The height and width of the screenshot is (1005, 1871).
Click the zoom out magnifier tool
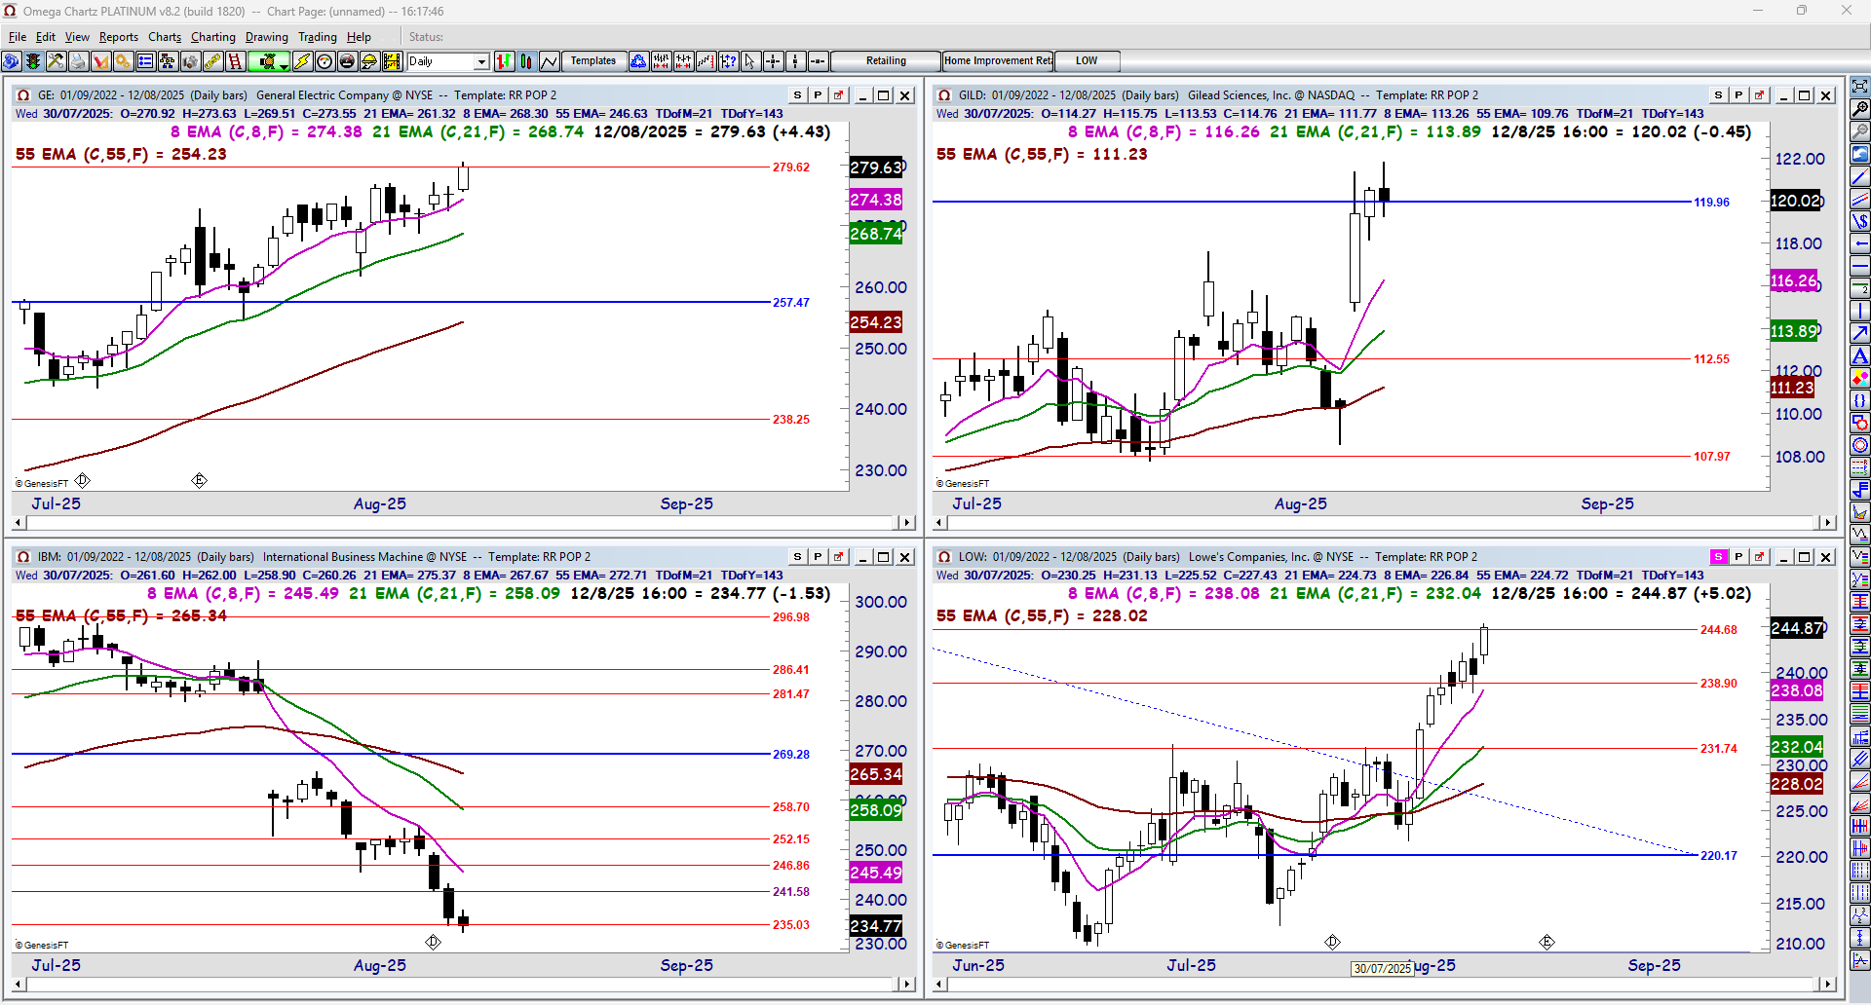[1860, 131]
